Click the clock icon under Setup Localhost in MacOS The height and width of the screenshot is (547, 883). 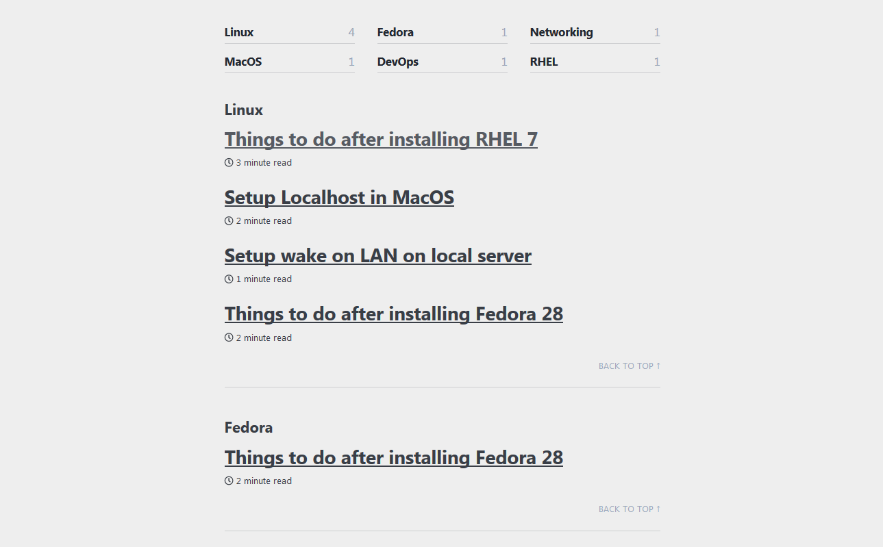[x=228, y=220]
